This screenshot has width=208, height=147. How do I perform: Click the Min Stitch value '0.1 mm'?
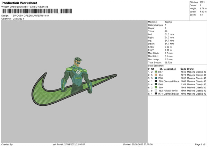click(168, 56)
